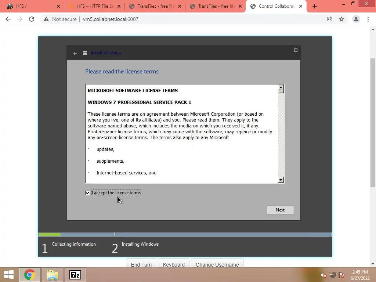Close the HFS ~ HTTP File Server tab
This screenshot has width=376, height=282.
pos(119,7)
